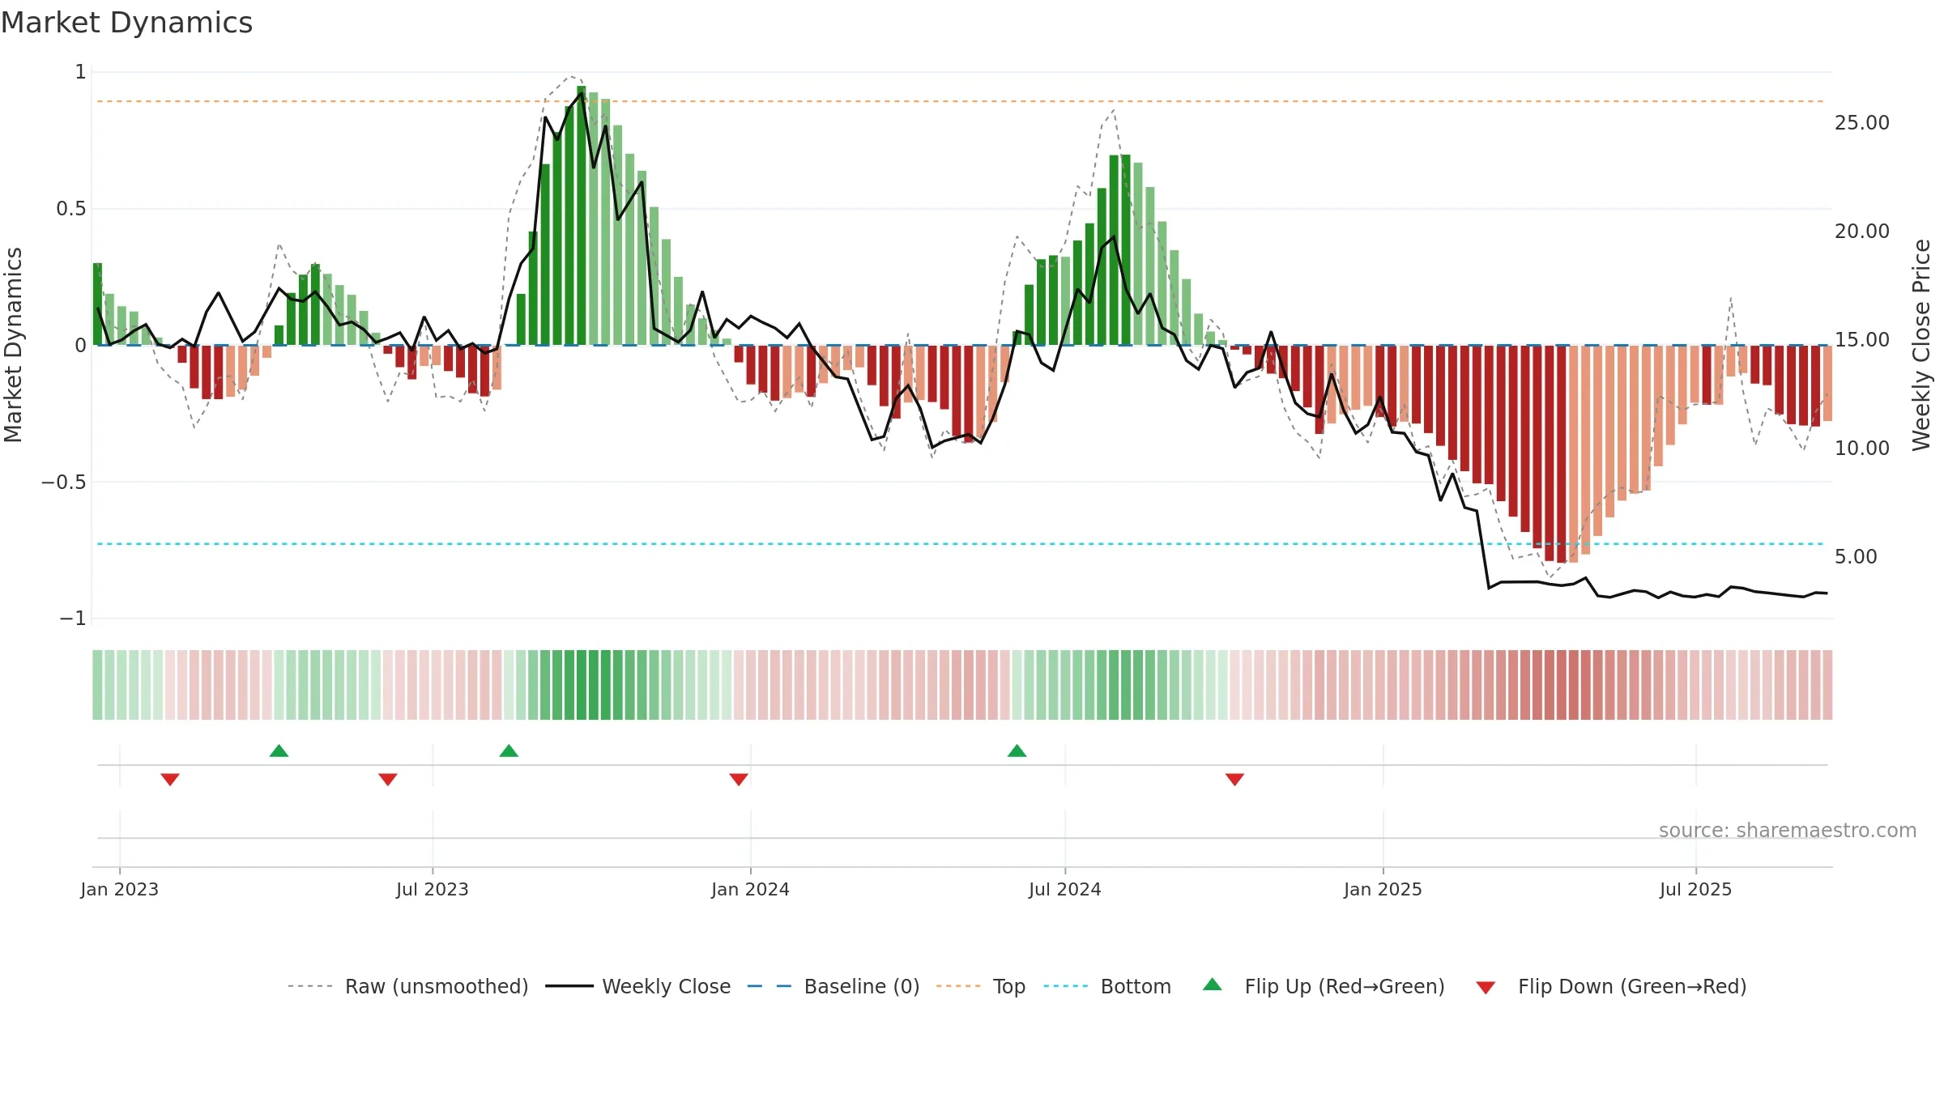The width and height of the screenshot is (1944, 1093).
Task: Click the Jul 2024 x-axis label
Action: [1065, 889]
